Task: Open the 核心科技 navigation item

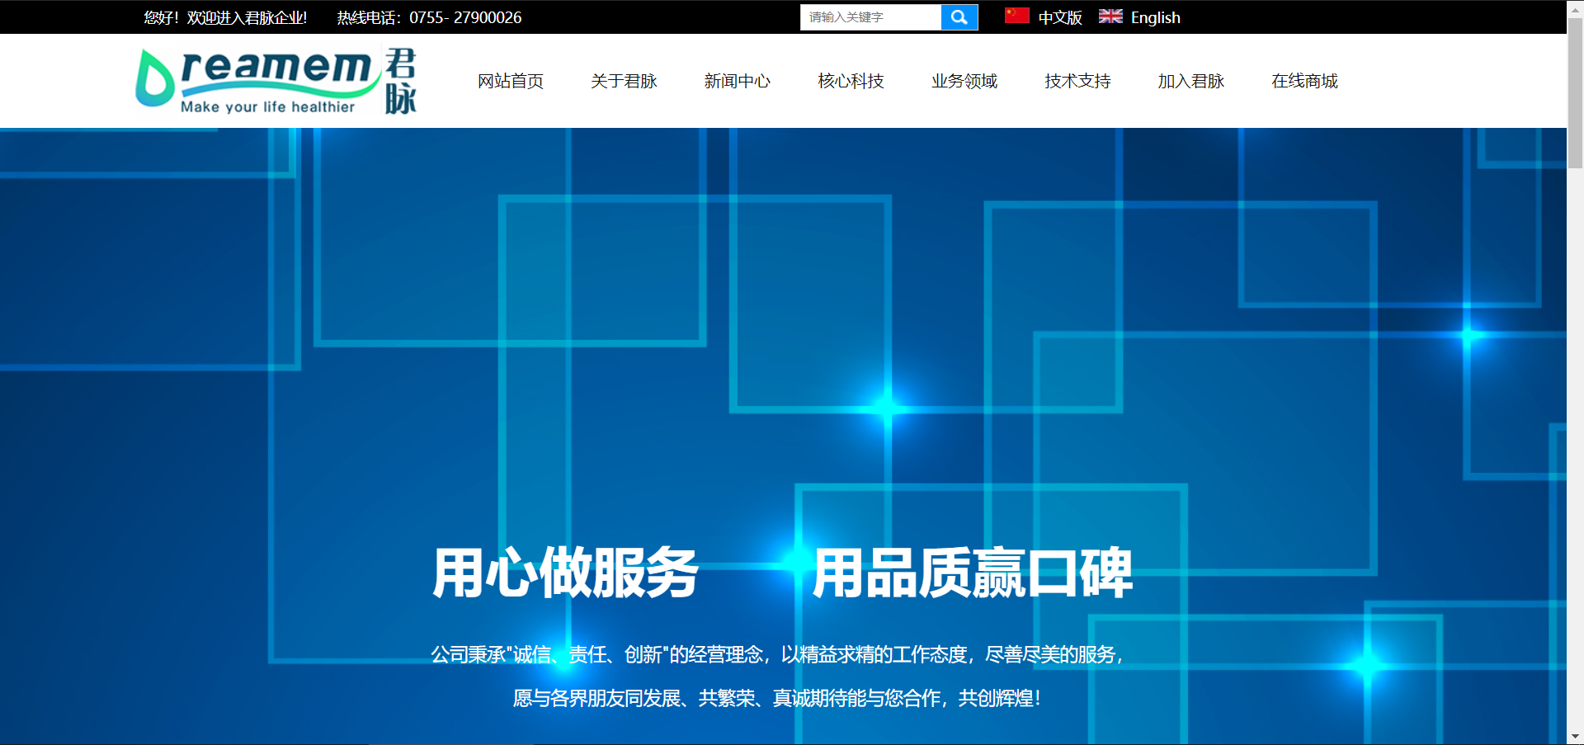Action: 851,81
